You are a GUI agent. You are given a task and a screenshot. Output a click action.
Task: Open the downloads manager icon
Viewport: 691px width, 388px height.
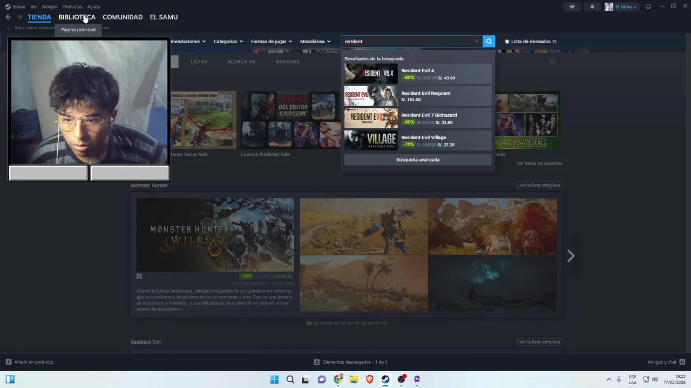pos(317,362)
